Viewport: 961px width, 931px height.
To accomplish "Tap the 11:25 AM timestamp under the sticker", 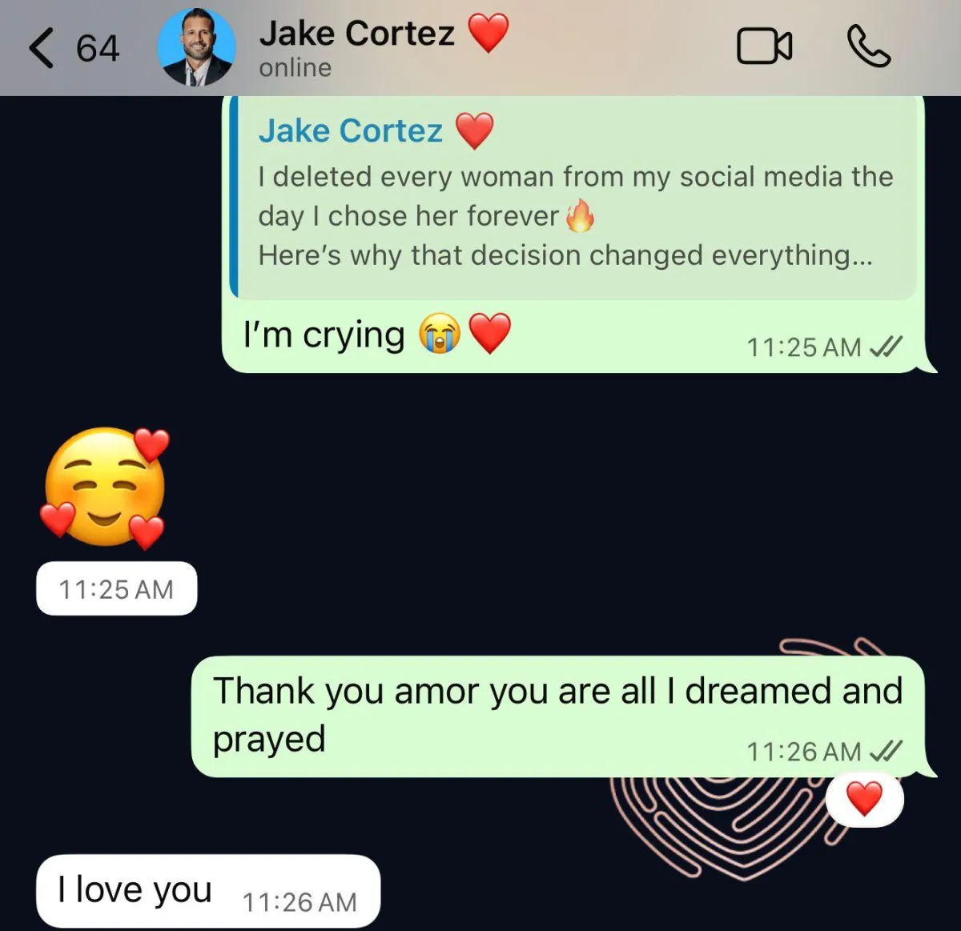I will tap(116, 589).
